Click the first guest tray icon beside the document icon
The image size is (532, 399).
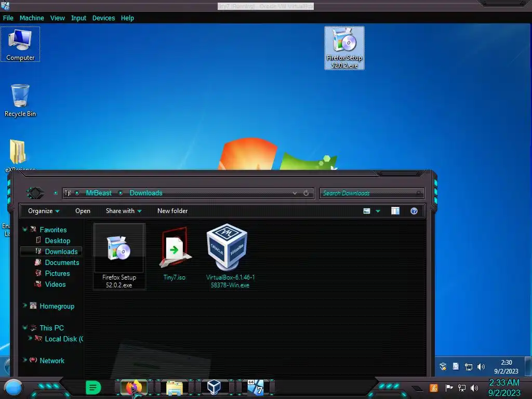point(443,367)
